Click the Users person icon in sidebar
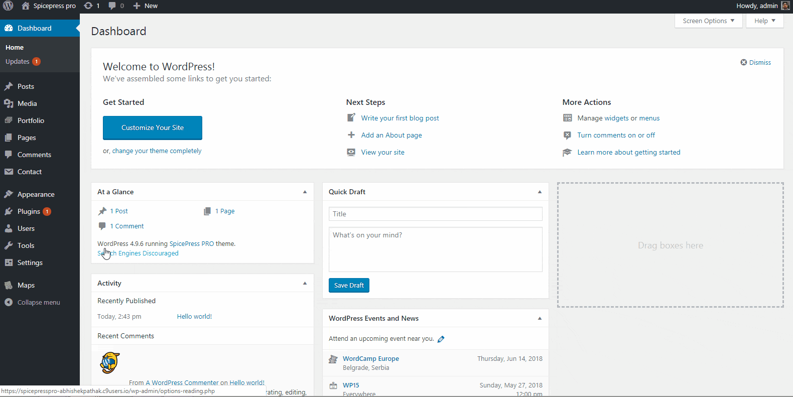Screen dimensions: 793x397 click(x=9, y=228)
